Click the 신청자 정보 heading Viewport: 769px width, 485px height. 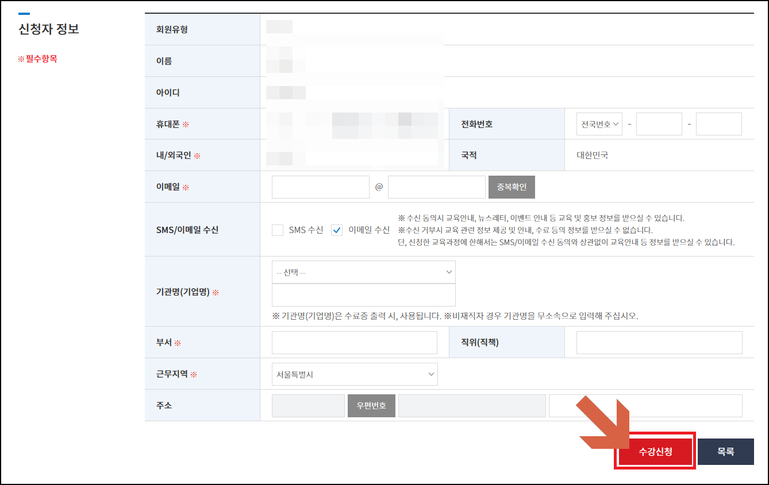(49, 29)
